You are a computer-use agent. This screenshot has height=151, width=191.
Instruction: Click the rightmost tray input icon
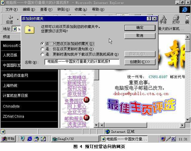173,139
